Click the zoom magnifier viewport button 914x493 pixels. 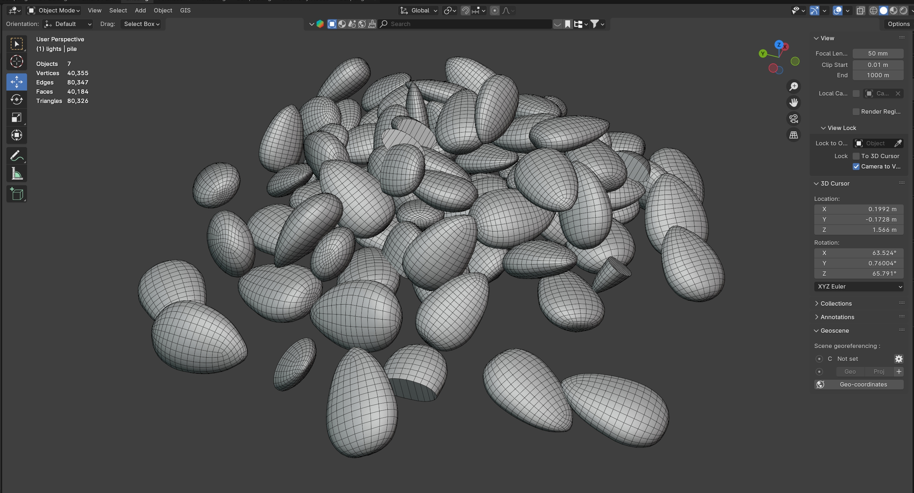click(794, 87)
